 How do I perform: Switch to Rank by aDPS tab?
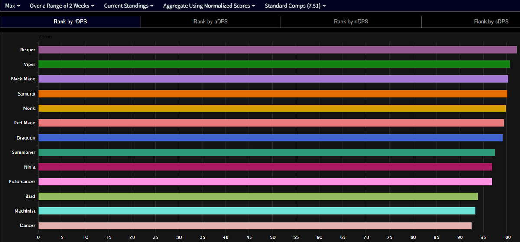[x=211, y=22]
